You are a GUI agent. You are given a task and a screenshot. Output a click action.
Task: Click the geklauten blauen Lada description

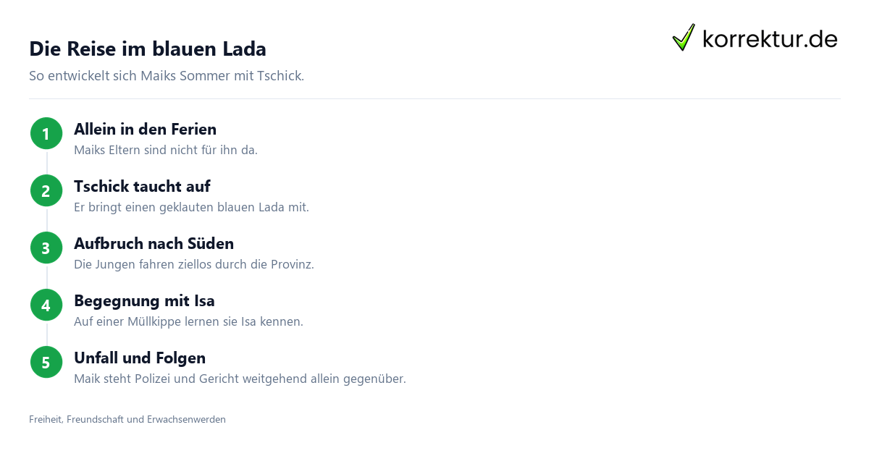191,208
